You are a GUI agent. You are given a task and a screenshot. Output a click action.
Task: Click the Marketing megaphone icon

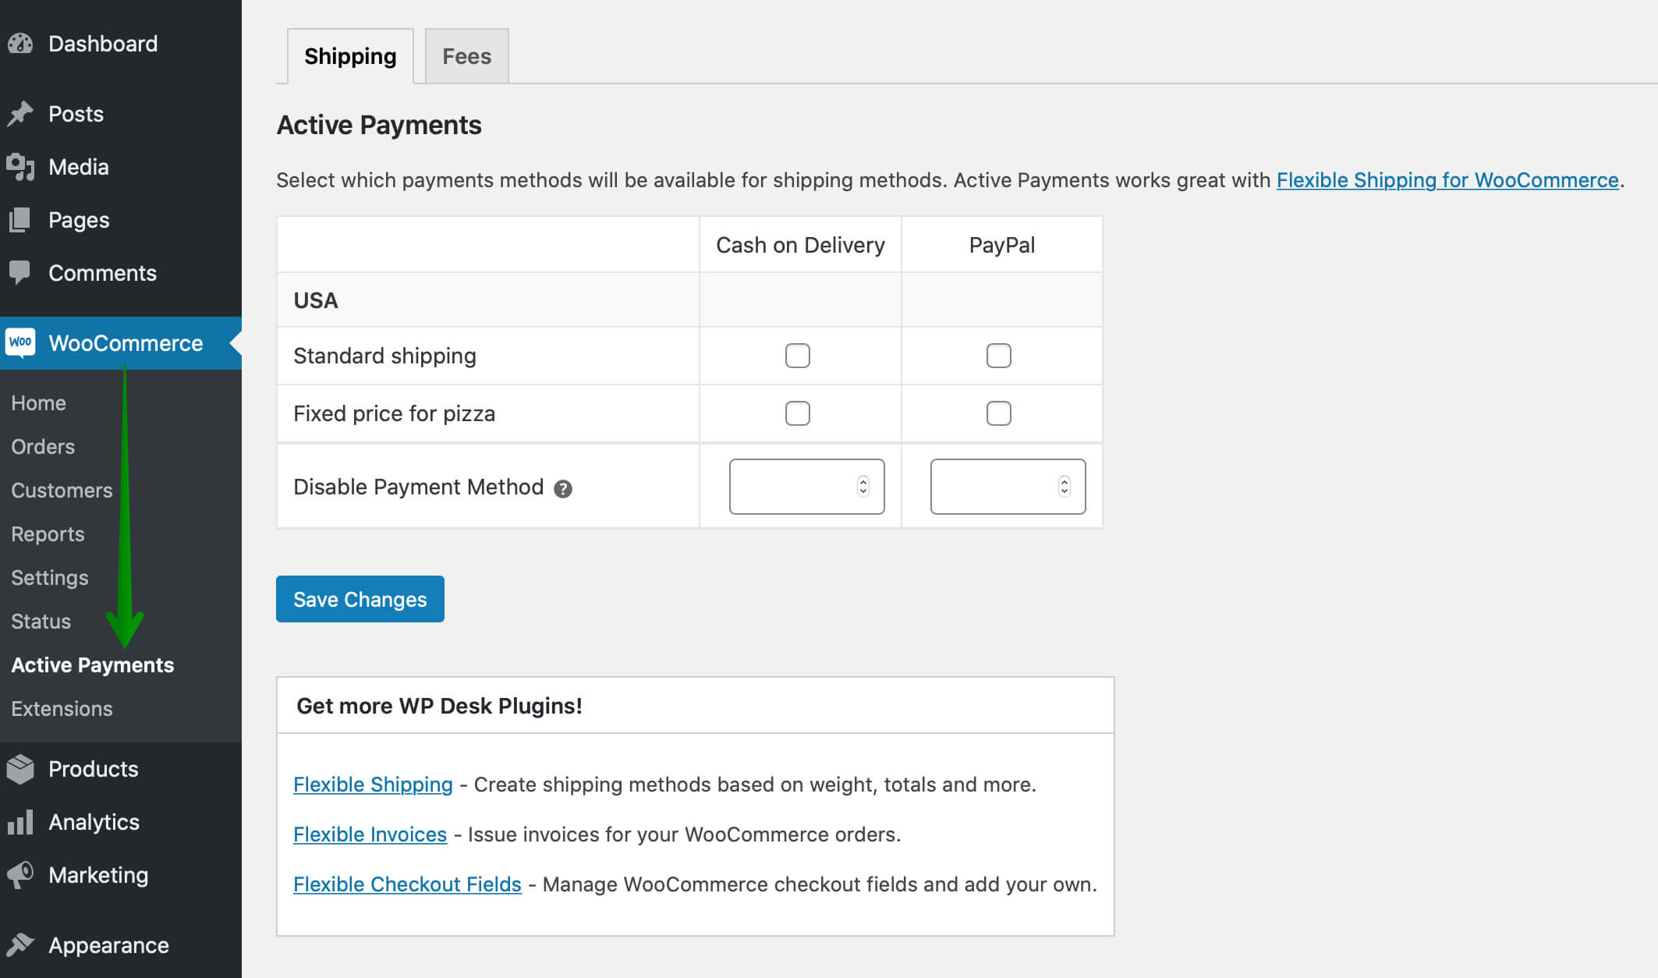point(20,875)
